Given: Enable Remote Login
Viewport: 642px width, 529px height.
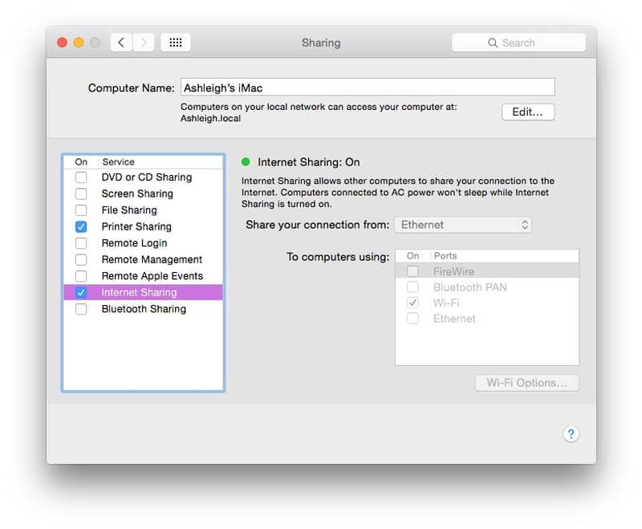Looking at the screenshot, I should pos(80,242).
